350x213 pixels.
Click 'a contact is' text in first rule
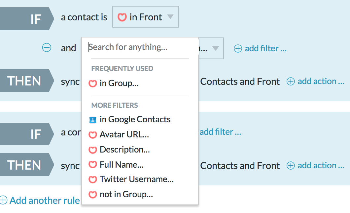coord(84,17)
